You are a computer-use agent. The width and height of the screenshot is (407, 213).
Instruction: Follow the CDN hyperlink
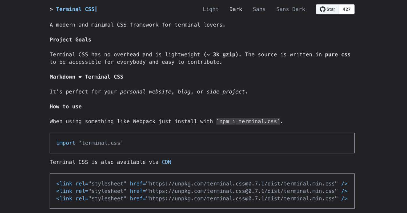pyautogui.click(x=167, y=162)
